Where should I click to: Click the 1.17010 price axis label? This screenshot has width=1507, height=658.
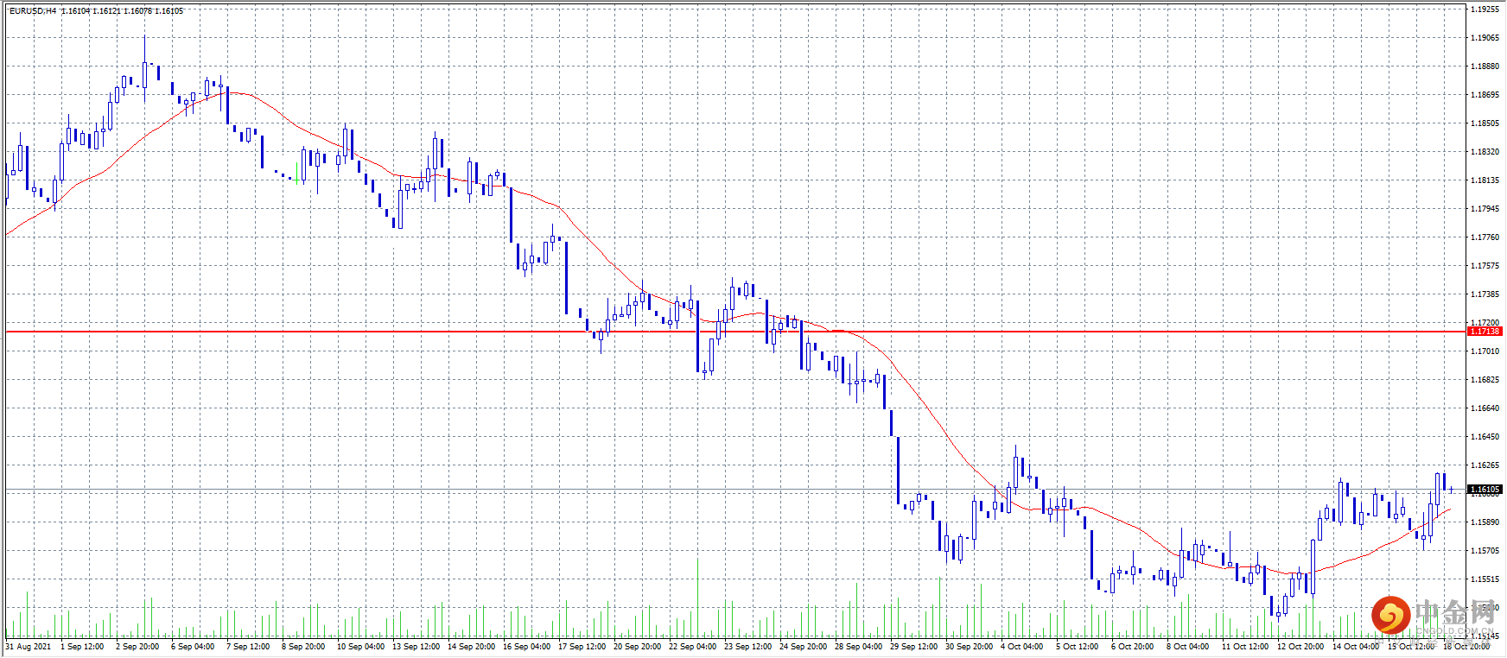coord(1485,351)
